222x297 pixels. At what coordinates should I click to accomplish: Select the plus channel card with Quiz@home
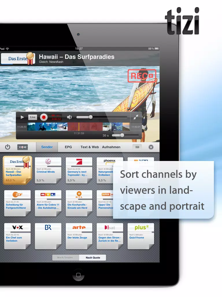[x=141, y=236]
